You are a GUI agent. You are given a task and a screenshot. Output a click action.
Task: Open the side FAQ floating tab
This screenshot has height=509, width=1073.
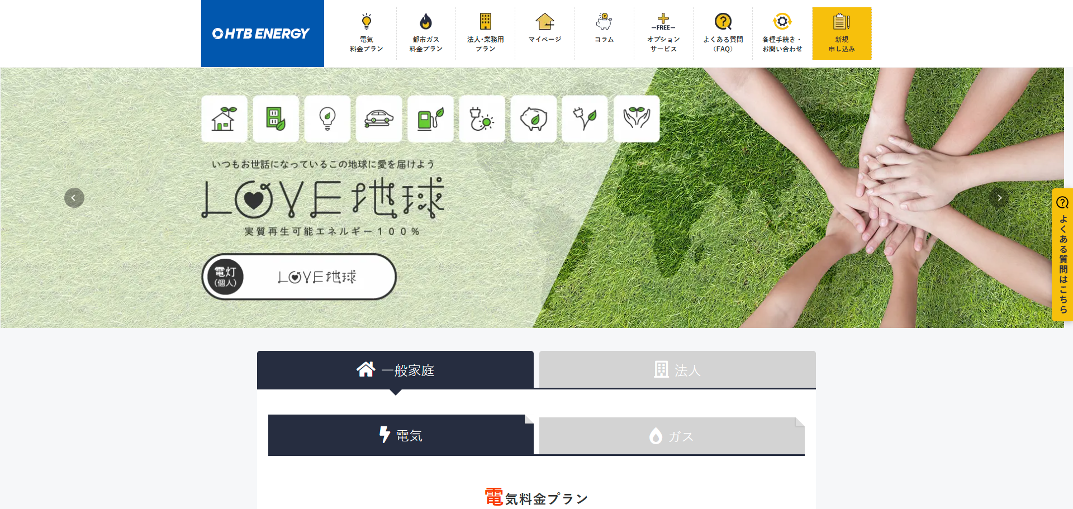(x=1062, y=255)
